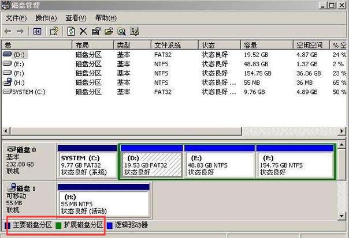
Task: Click the Refresh toolbar icon
Action: (x=70, y=32)
